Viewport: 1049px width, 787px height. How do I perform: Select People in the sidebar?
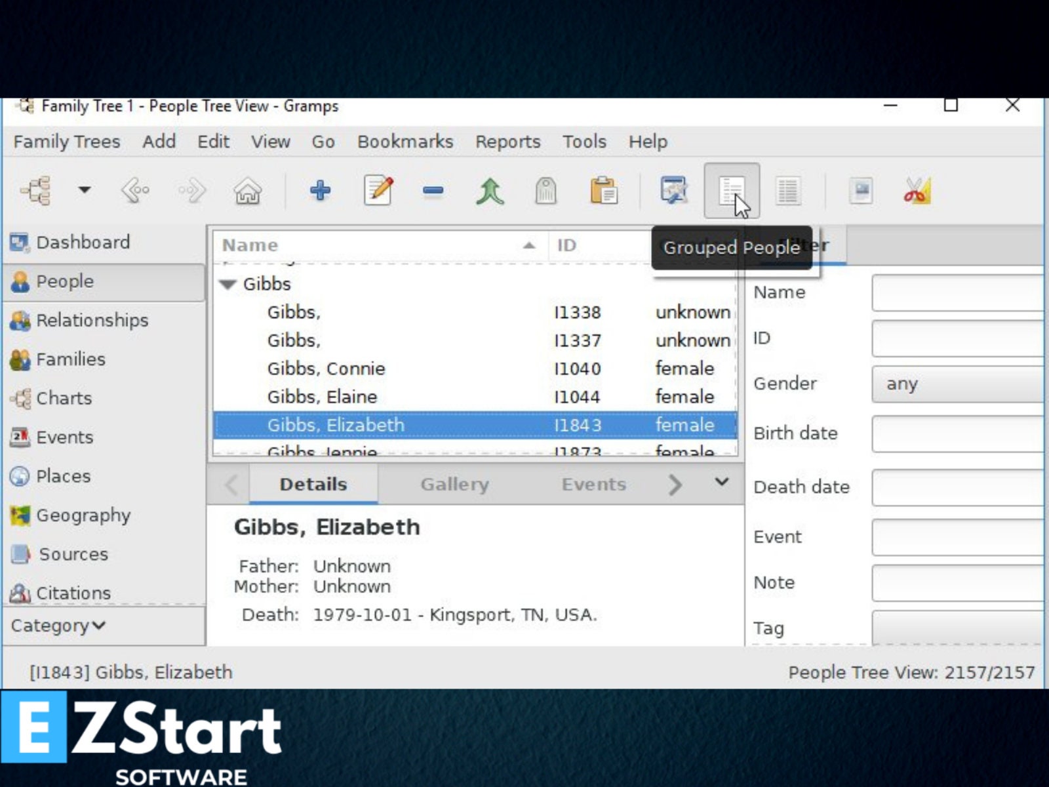104,281
